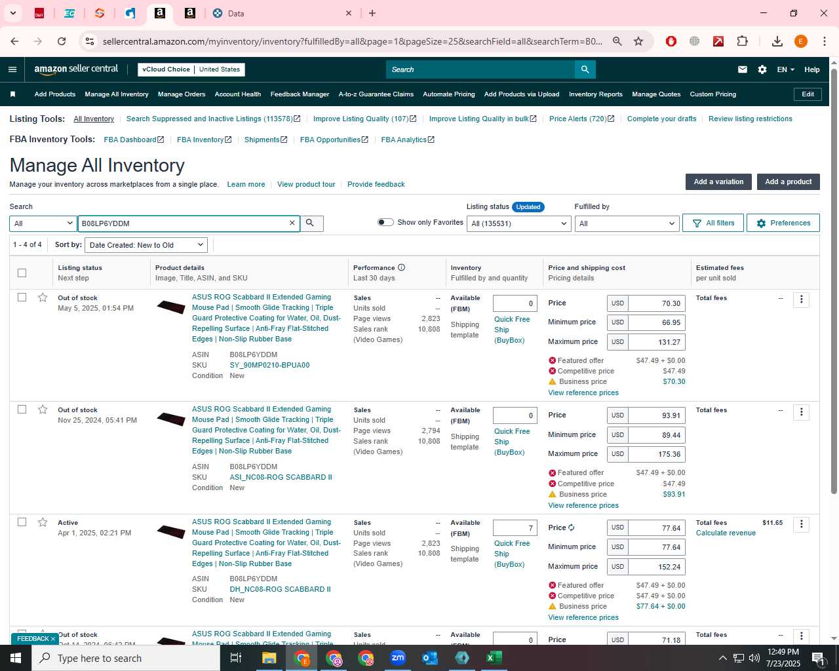
Task: Open Chrome tab search dropdown arrow
Action: coord(12,13)
